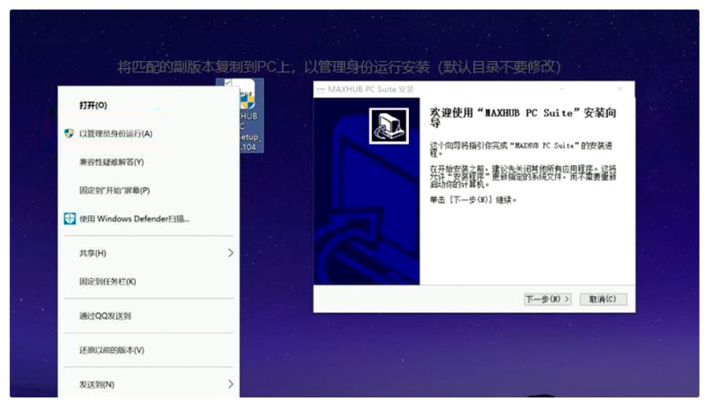Click the admin shield icon in context menu
This screenshot has height=411, width=711.
pyautogui.click(x=69, y=134)
